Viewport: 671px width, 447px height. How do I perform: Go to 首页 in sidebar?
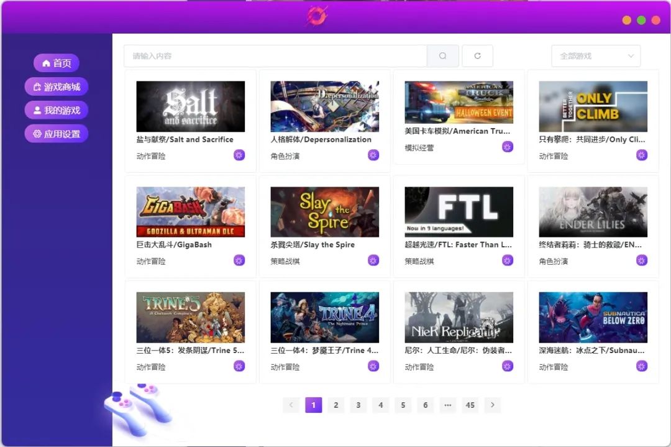click(57, 63)
